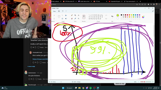Viewport: 161px width, 90px height.
Task: Click the zoom out minus button
Action: [x=139, y=82]
